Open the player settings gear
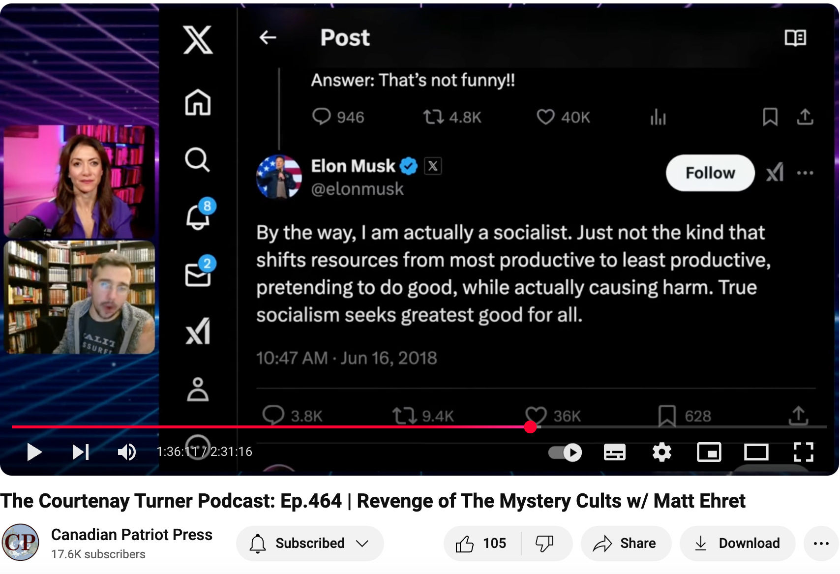840x574 pixels. (x=661, y=452)
